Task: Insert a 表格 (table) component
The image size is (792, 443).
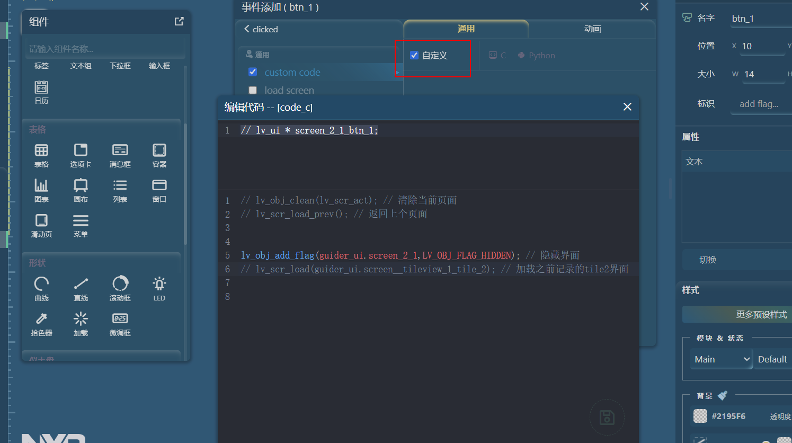Action: pyautogui.click(x=41, y=155)
